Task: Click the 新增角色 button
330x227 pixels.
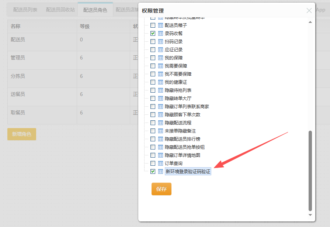Action: pos(22,134)
